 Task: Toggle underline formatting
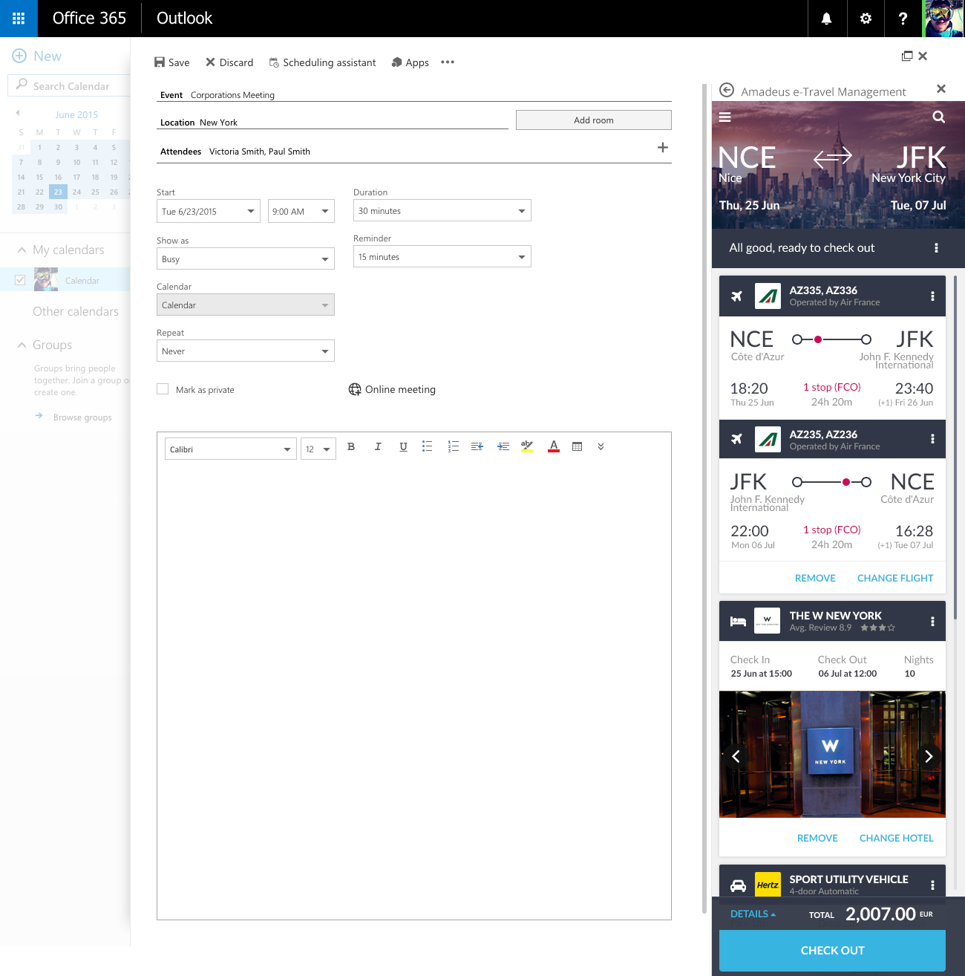point(403,446)
